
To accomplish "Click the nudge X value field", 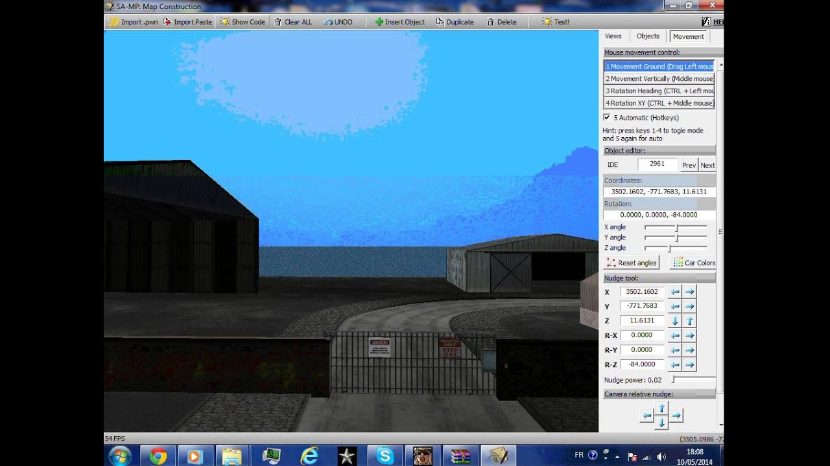I will 643,292.
